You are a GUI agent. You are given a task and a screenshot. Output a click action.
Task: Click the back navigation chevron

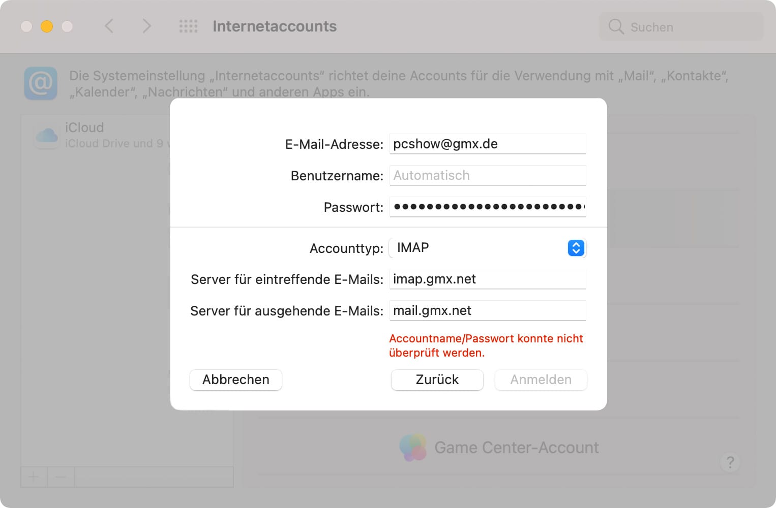[x=109, y=26]
